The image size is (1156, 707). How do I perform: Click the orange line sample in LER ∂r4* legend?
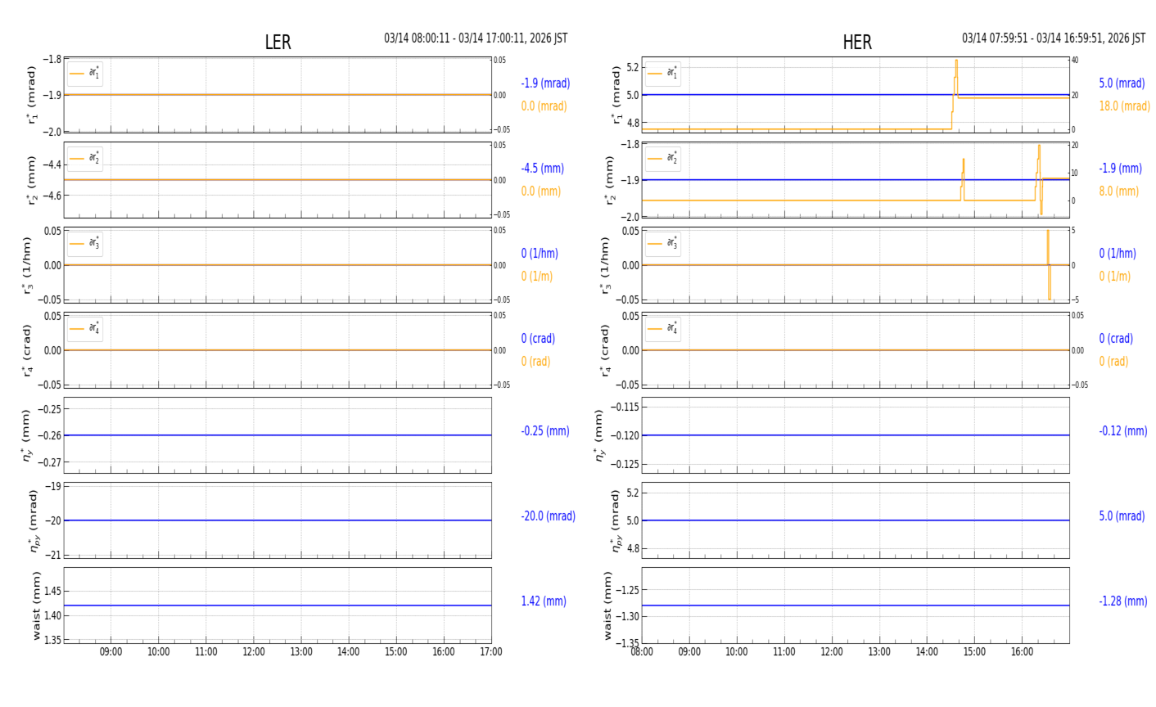(x=77, y=329)
